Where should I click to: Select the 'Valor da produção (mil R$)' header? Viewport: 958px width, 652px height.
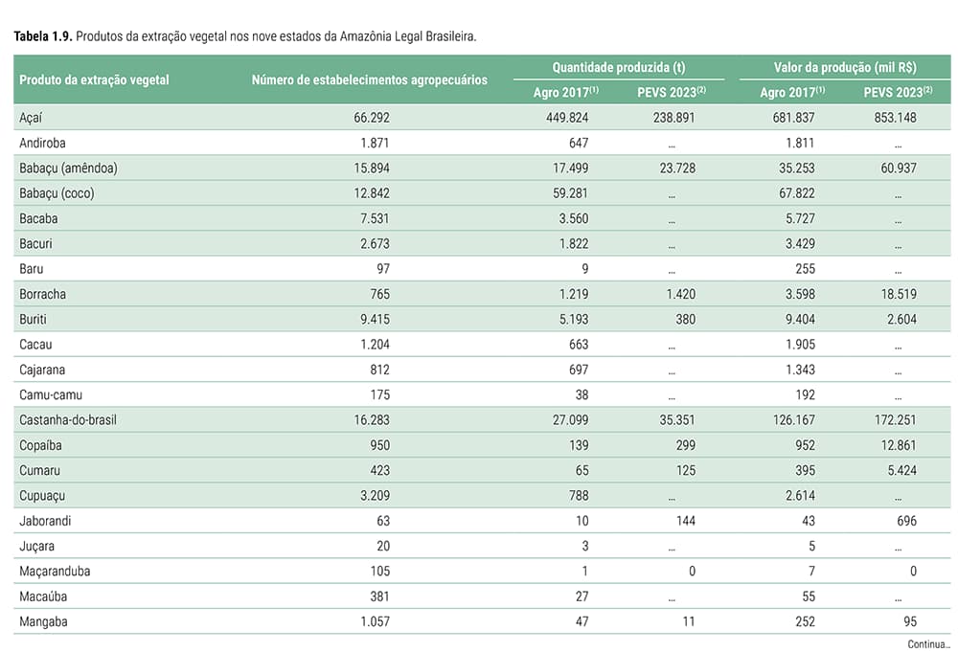click(x=844, y=68)
